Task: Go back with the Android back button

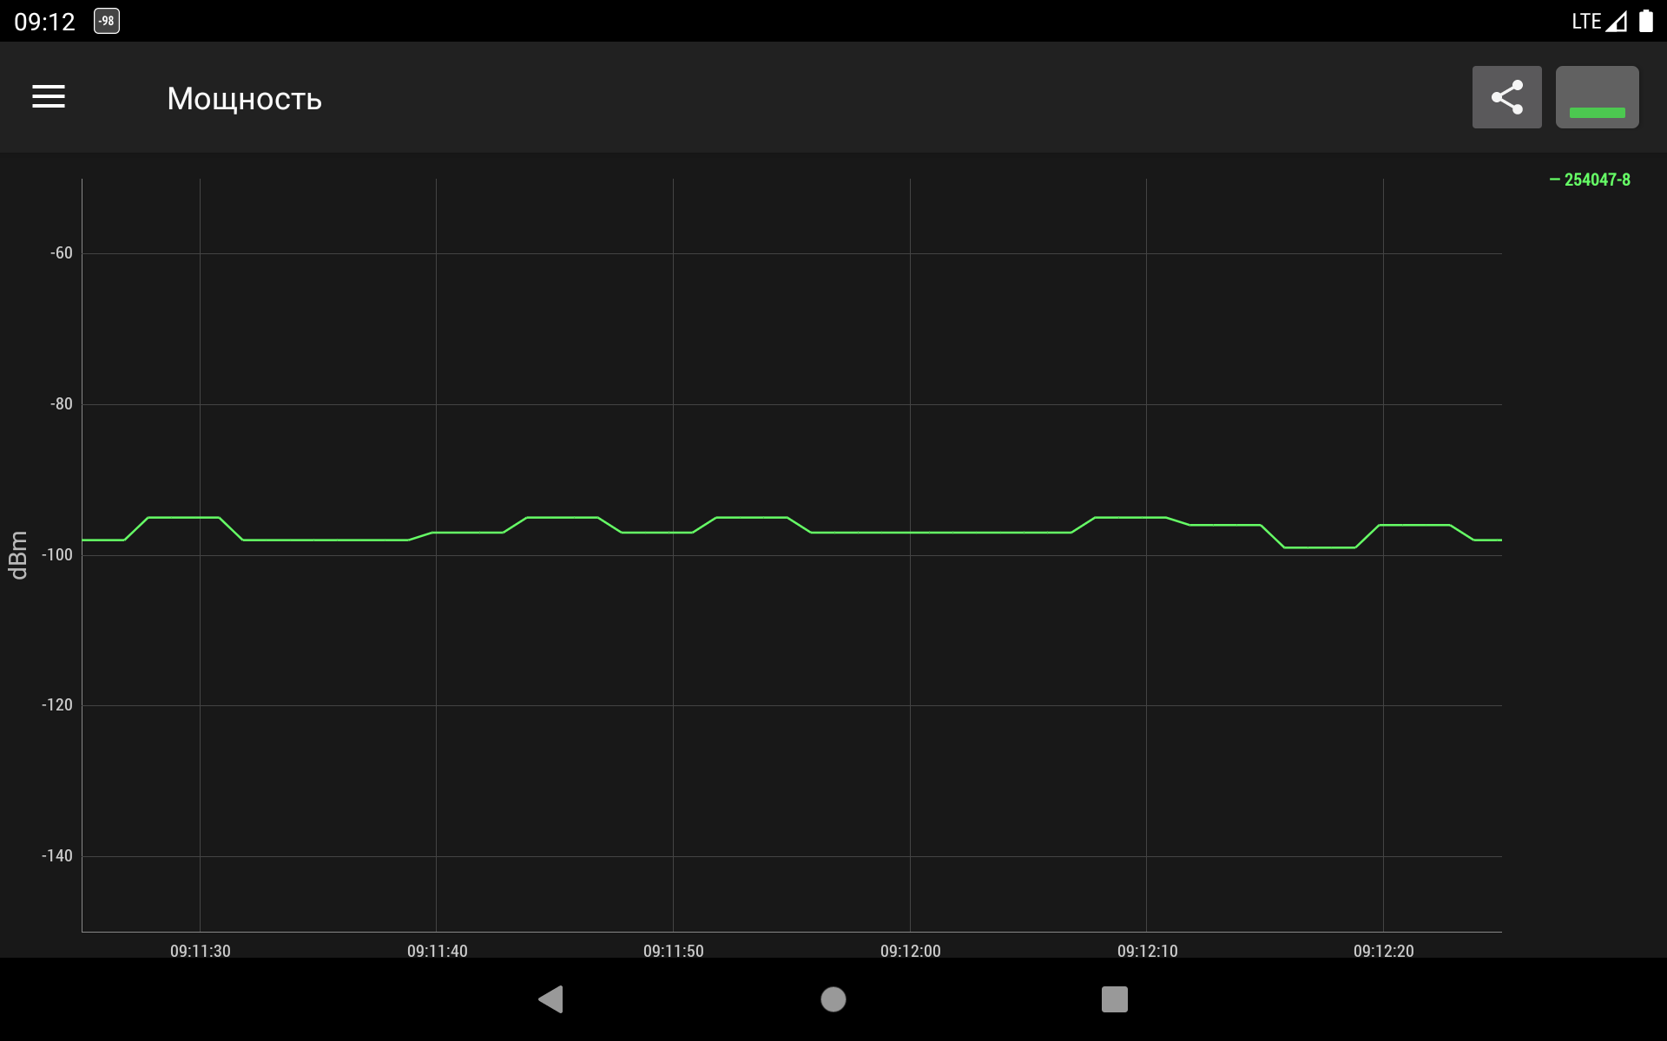Action: [x=551, y=999]
